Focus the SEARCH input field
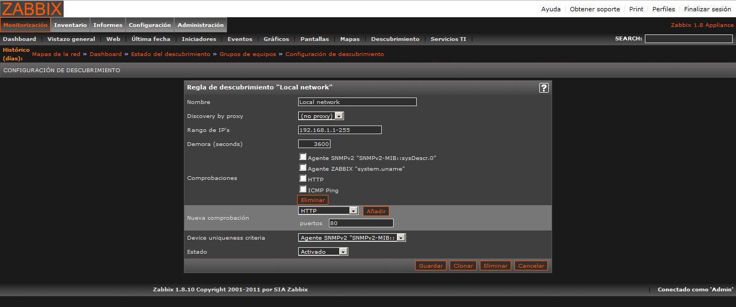 click(689, 39)
